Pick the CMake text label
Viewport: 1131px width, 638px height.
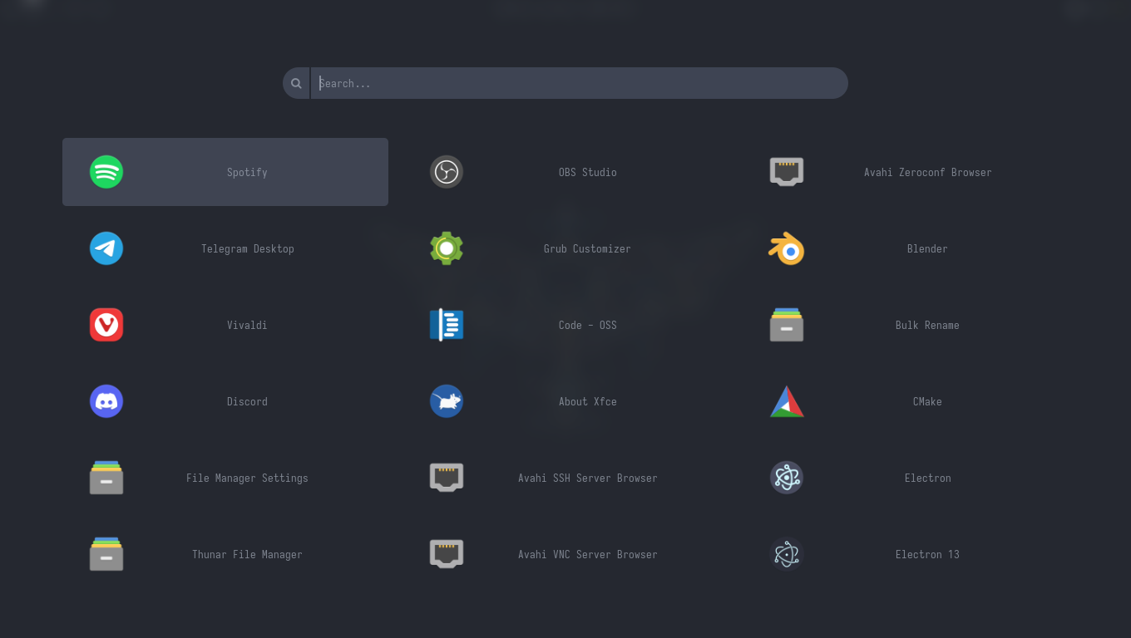pyautogui.click(x=927, y=401)
